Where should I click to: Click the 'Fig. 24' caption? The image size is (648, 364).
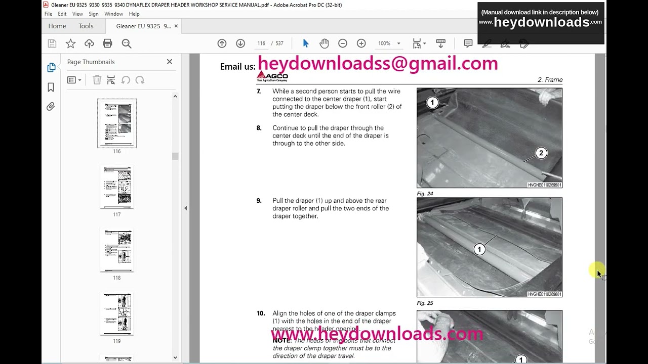(425, 194)
